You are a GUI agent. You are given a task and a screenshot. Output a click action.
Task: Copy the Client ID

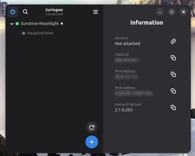pyautogui.click(x=173, y=58)
